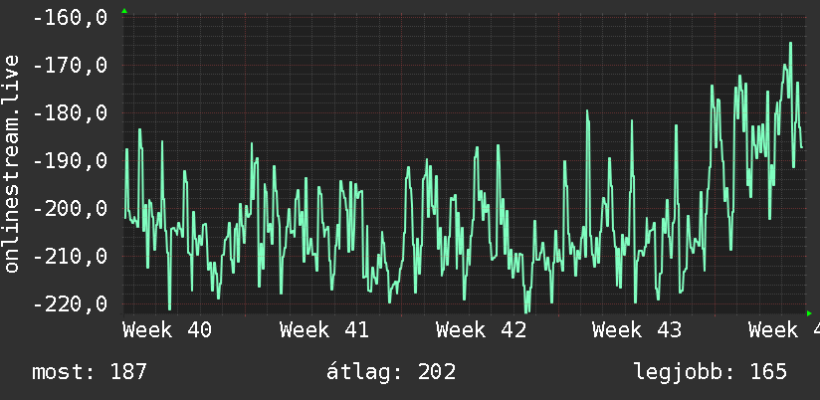Click the 'most: 187' current value text

pyautogui.click(x=90, y=372)
